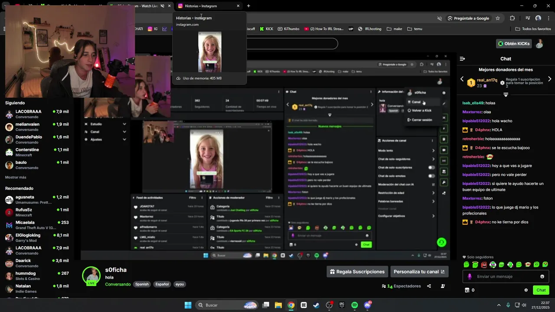Open Chrome three-dot menu
The image size is (555, 312).
click(x=549, y=18)
